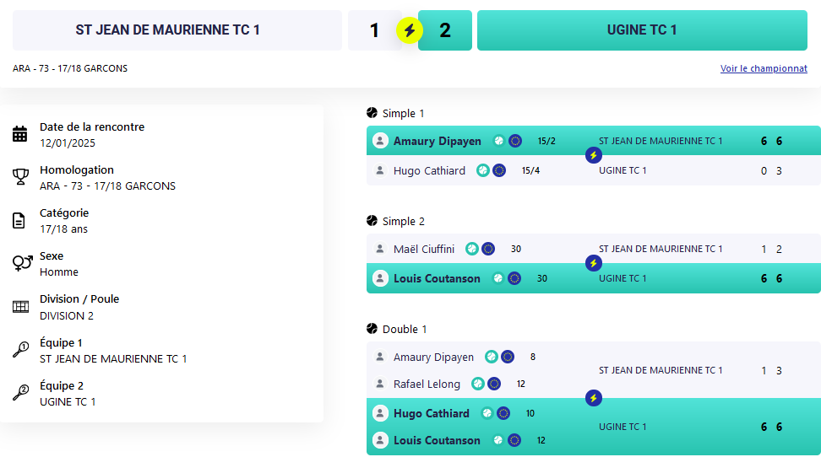
Task: Click Rafael Lelong's avatar icon
Action: tap(380, 384)
